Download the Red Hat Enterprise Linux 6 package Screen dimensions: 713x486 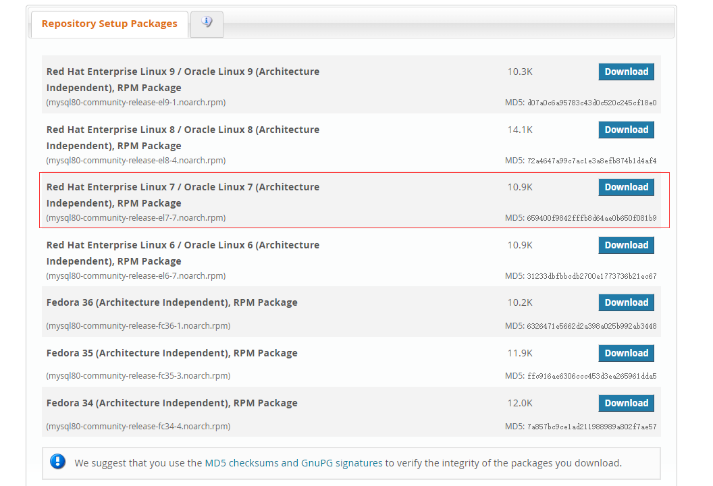626,245
